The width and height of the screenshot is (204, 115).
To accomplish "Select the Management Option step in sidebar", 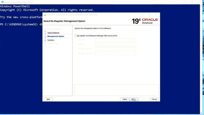I will pyautogui.click(x=56, y=36).
